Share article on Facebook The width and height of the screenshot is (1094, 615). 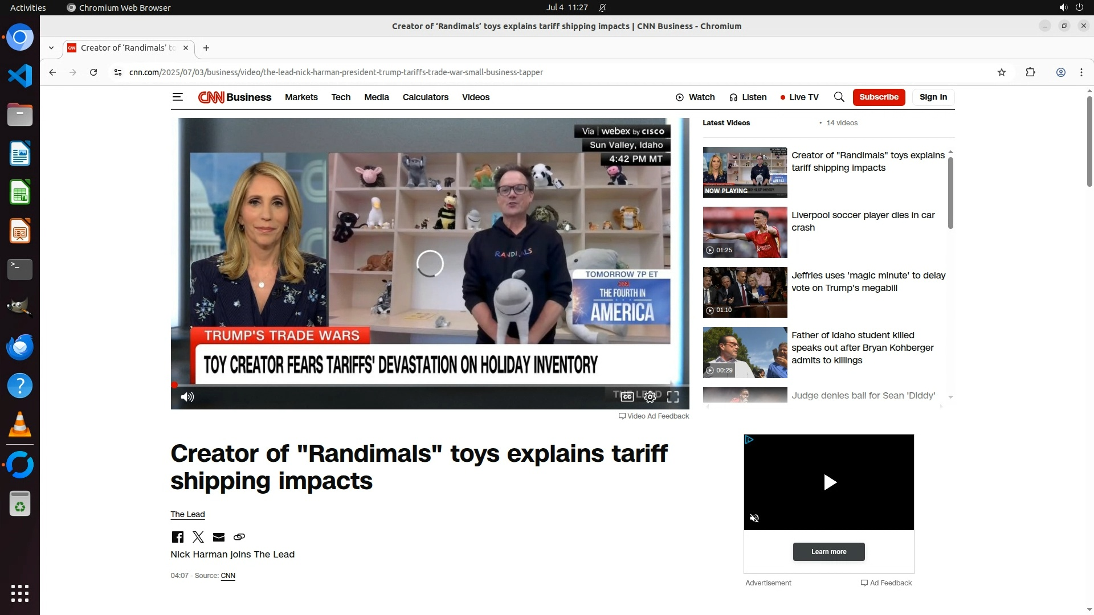[x=177, y=537]
